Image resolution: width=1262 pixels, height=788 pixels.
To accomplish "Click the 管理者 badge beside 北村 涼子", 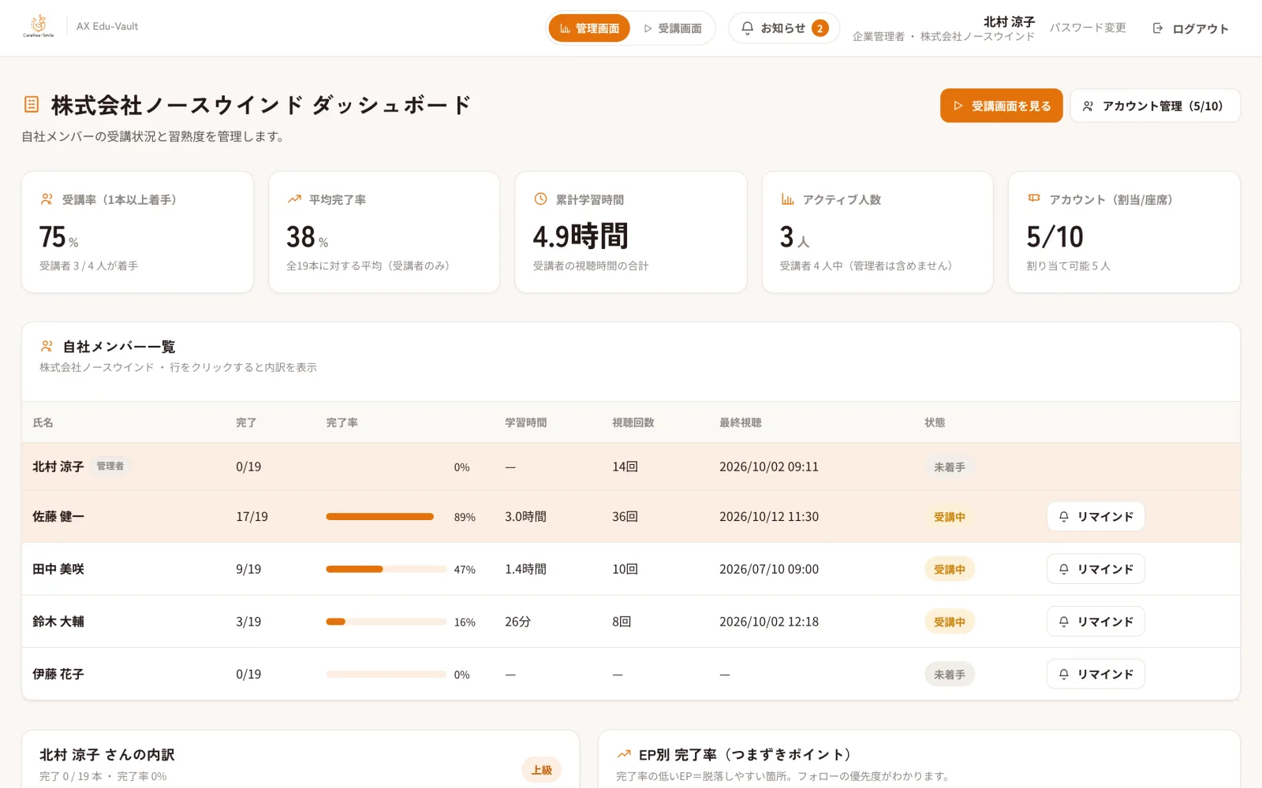I will [x=110, y=466].
